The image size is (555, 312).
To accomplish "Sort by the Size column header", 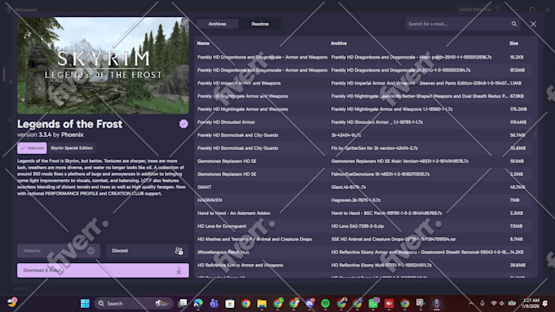I will pos(513,43).
